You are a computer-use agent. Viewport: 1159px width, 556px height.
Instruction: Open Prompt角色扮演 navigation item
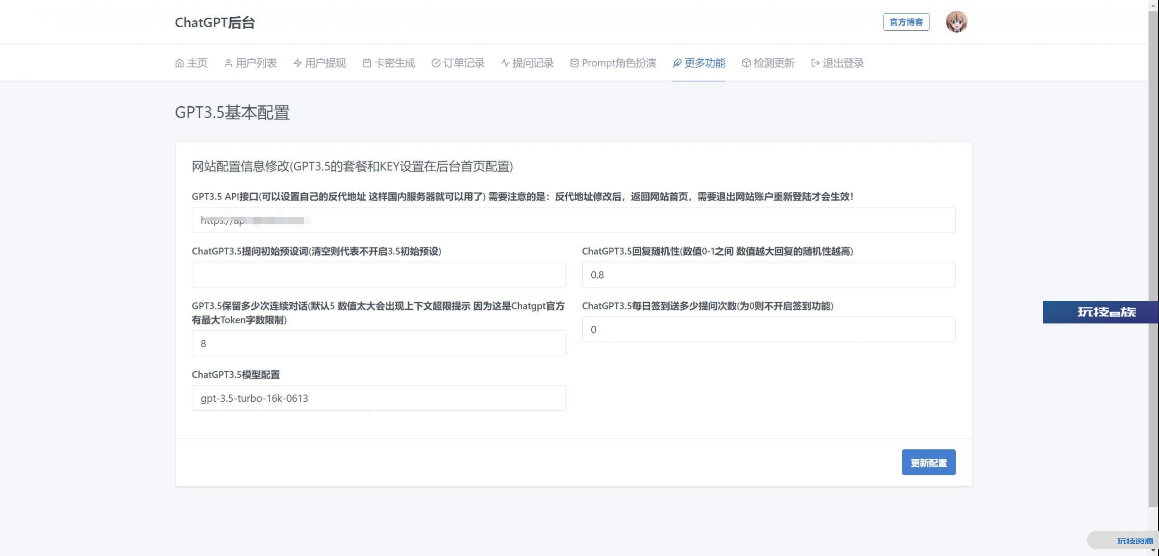click(x=613, y=63)
